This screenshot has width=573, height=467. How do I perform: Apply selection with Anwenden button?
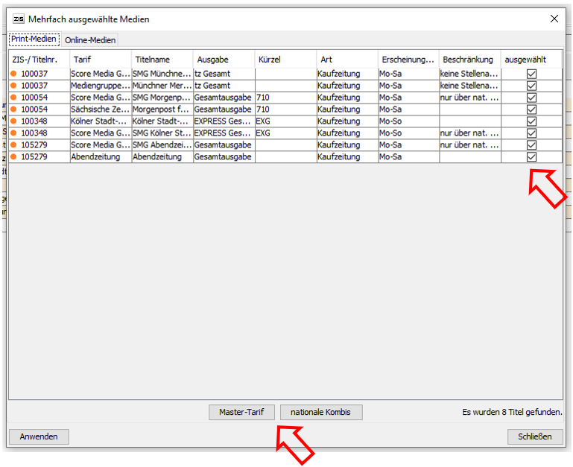(39, 436)
